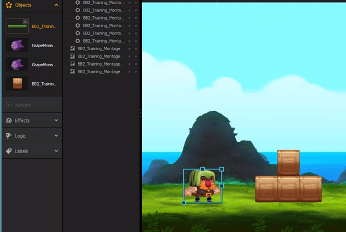Click the image icon of the first Montage row
The image size is (346, 232).
click(72, 49)
